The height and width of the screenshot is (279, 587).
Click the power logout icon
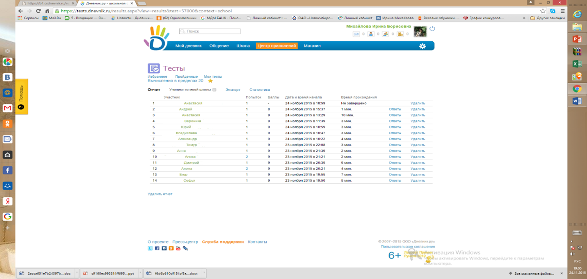[x=432, y=29]
